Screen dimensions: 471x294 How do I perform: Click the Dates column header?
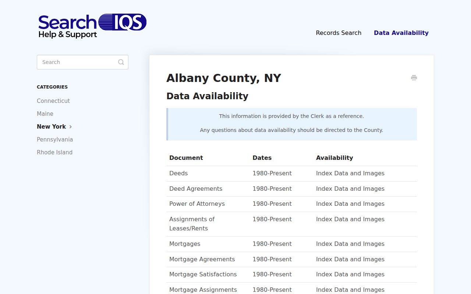262,158
